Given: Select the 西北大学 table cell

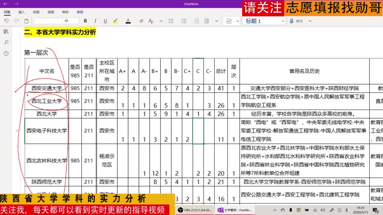Looking at the screenshot, I should (x=47, y=114).
